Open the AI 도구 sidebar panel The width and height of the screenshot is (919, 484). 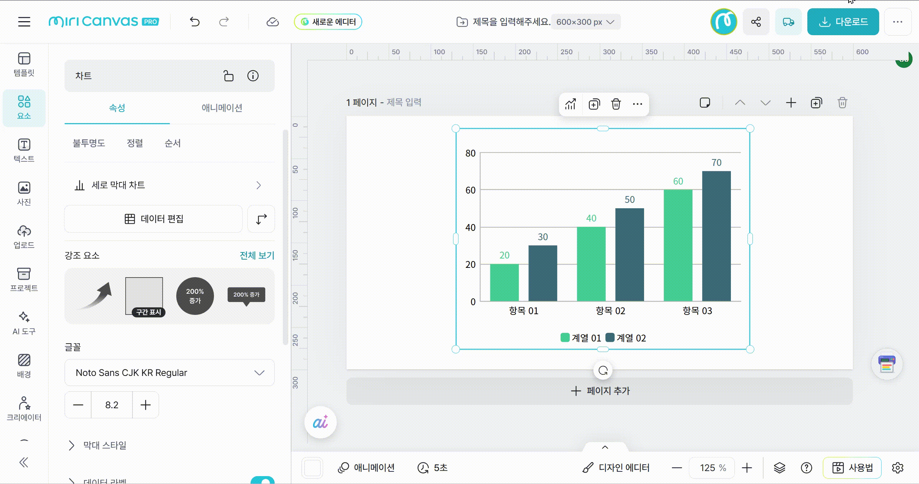[24, 323]
